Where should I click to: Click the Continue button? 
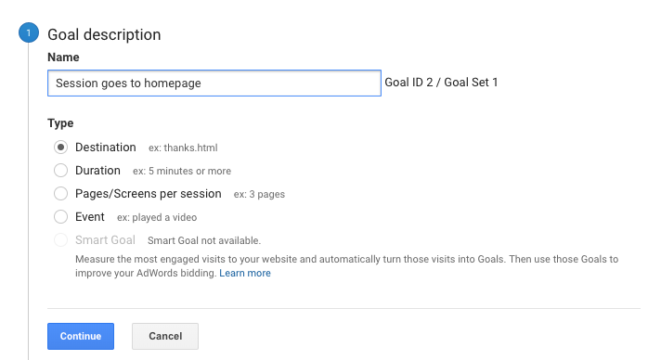tap(81, 337)
